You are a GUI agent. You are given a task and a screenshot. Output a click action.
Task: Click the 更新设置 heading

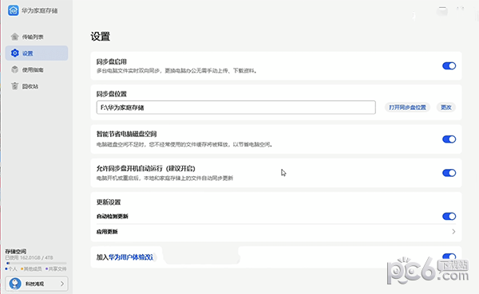point(109,202)
